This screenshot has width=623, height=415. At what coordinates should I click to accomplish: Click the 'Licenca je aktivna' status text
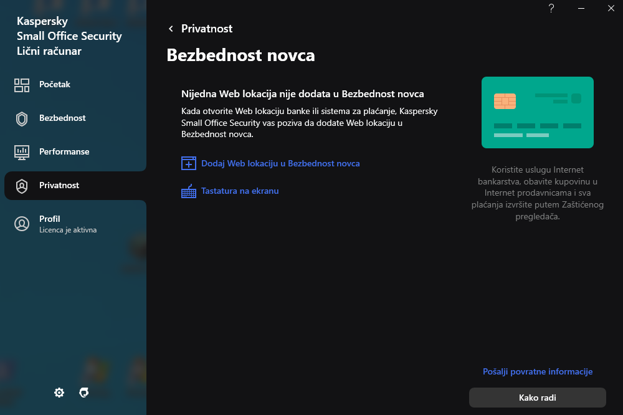68,230
